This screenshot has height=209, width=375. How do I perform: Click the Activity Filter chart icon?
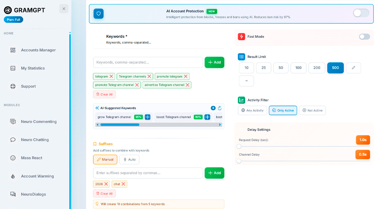241,100
